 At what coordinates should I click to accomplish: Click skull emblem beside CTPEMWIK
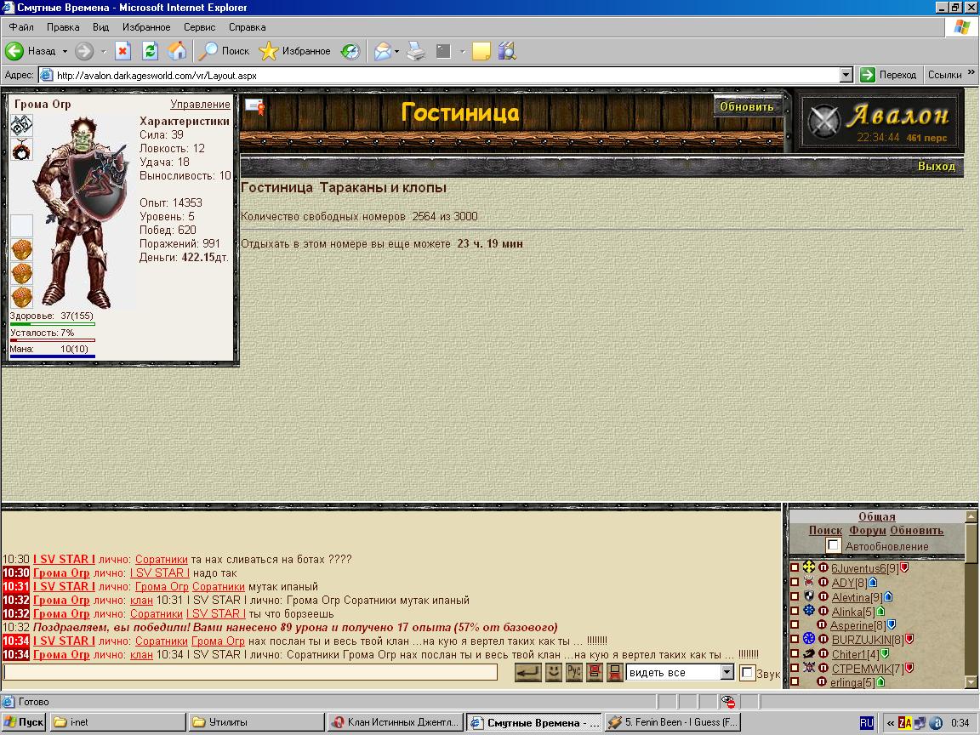click(x=809, y=667)
